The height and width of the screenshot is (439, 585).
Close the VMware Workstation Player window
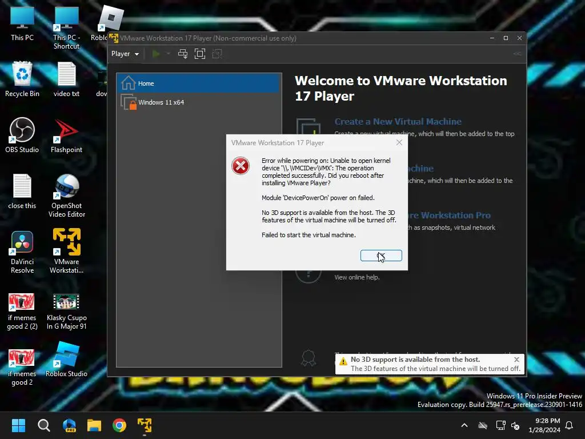519,38
